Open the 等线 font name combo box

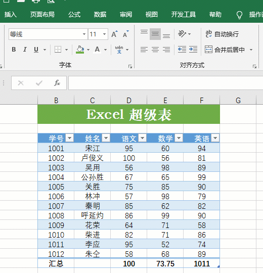[48, 34]
